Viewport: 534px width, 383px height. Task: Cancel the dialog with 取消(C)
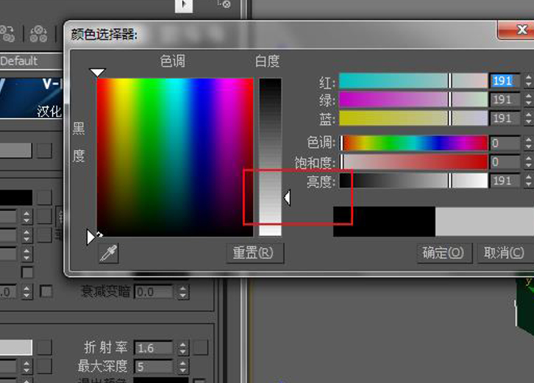pos(503,254)
